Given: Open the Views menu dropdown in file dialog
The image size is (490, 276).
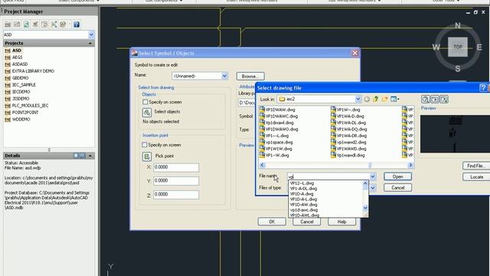Looking at the screenshot, I should pos(395,99).
